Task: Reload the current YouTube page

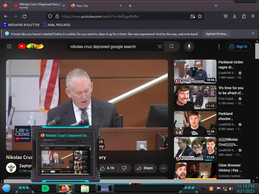Action: click(24, 16)
